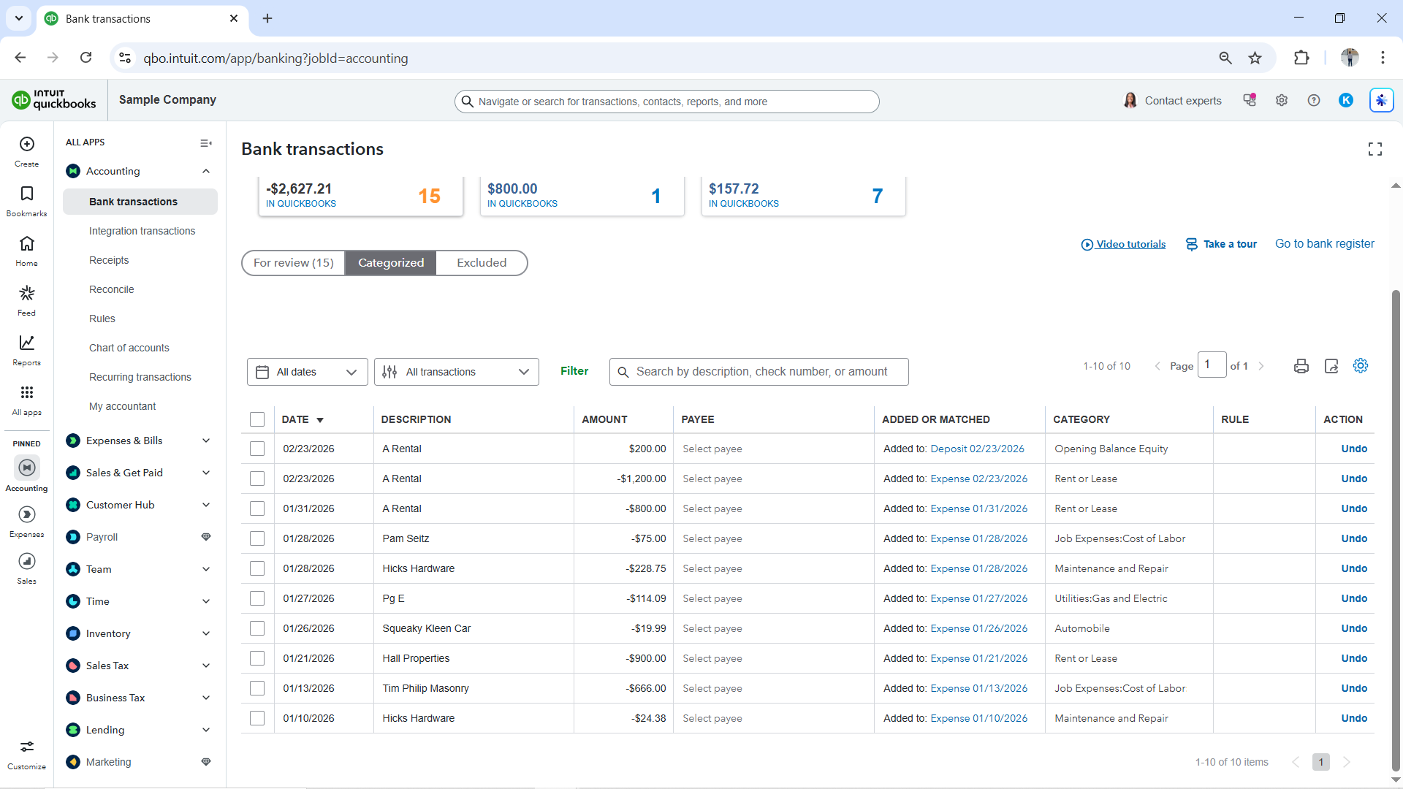The image size is (1403, 789).
Task: Undo the Hall Properties categorization
Action: pos(1353,658)
